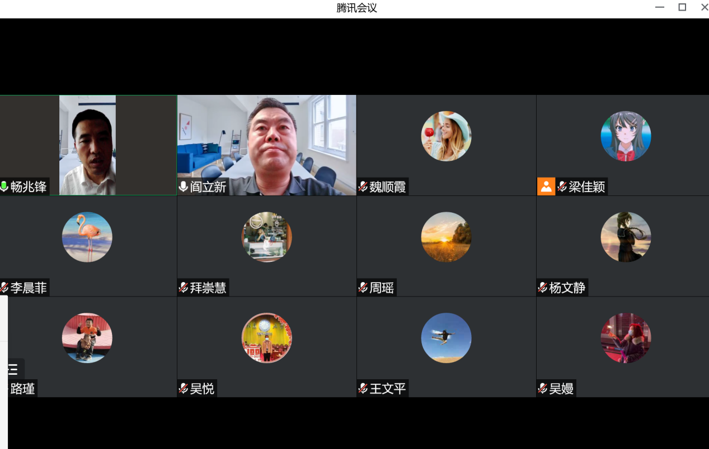Click the 路瑾 participant name label
Viewport: 709px width, 449px height.
[22, 388]
